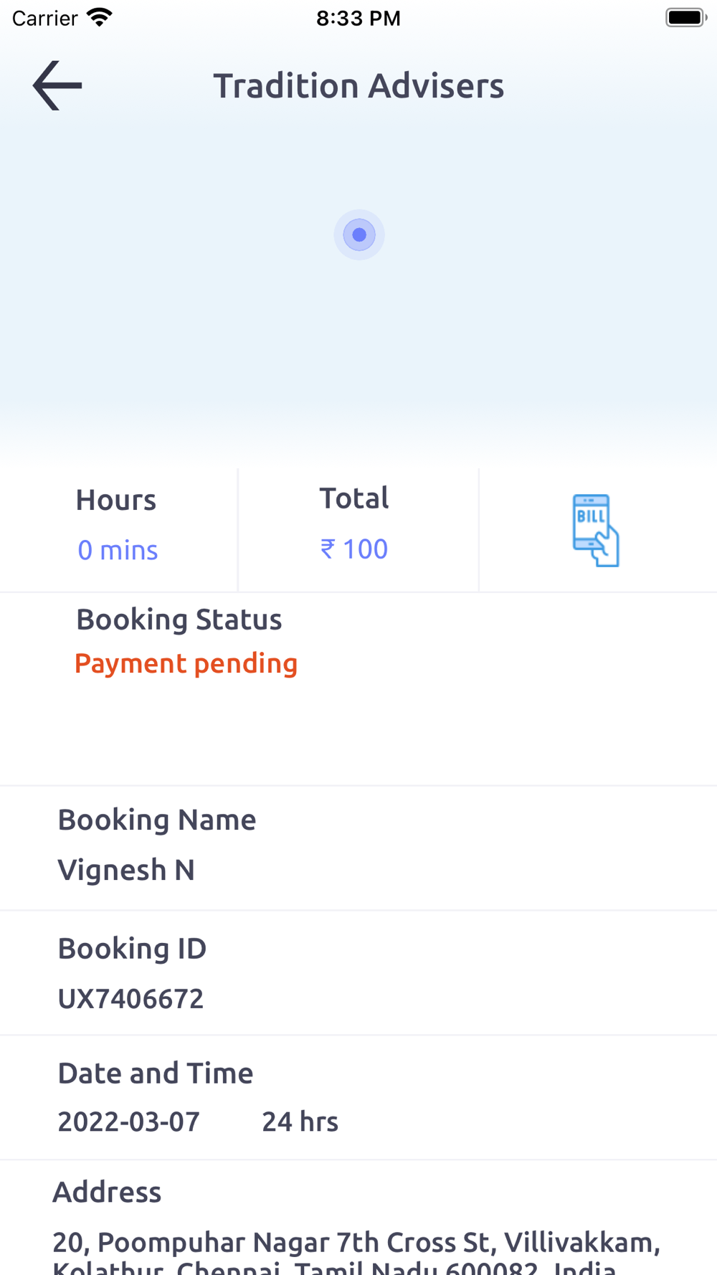
Task: Tap the Address heading
Action: [x=107, y=1192]
